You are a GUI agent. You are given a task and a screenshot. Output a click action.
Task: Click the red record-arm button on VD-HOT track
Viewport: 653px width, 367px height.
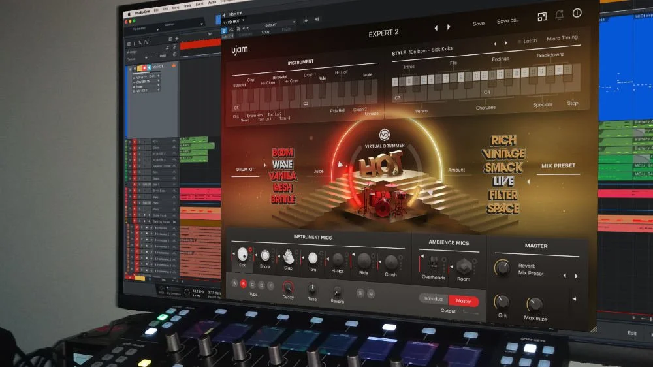pos(144,67)
